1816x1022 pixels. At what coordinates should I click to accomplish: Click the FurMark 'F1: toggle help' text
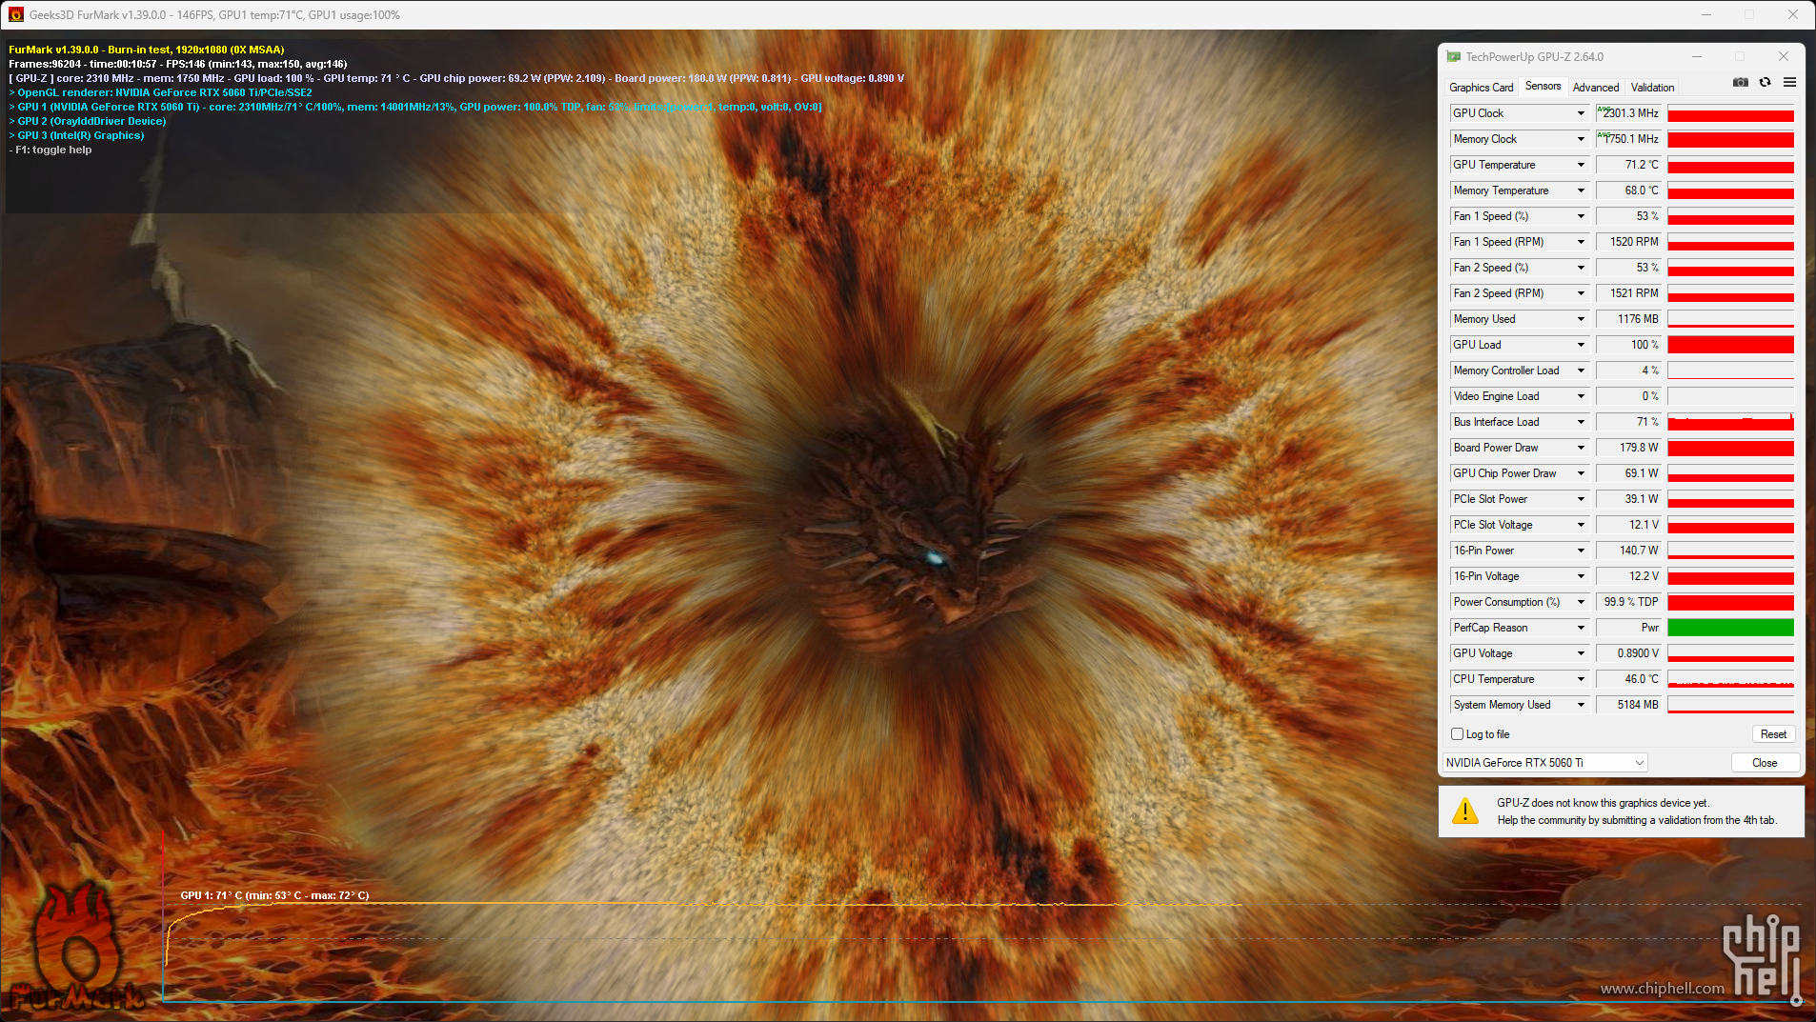[x=50, y=150]
